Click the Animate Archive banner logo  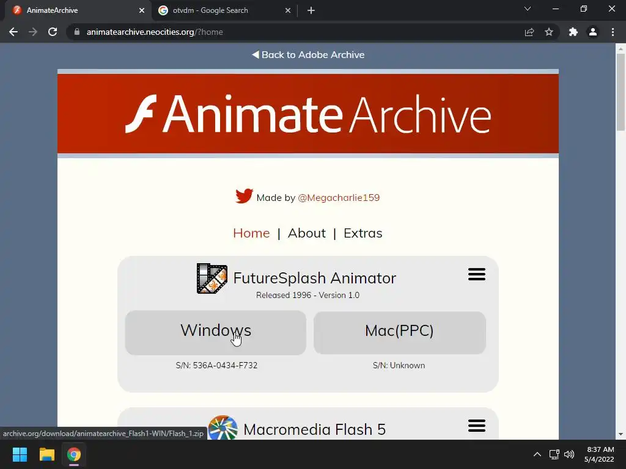308,114
